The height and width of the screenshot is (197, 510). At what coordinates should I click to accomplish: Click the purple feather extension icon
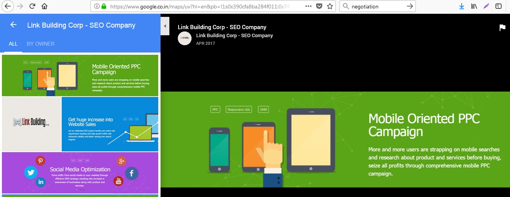point(486,6)
